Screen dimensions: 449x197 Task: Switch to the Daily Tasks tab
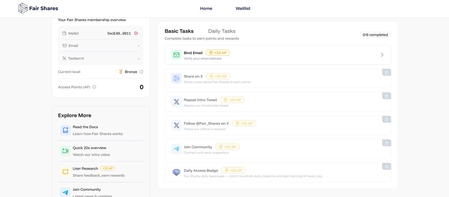coord(222,31)
